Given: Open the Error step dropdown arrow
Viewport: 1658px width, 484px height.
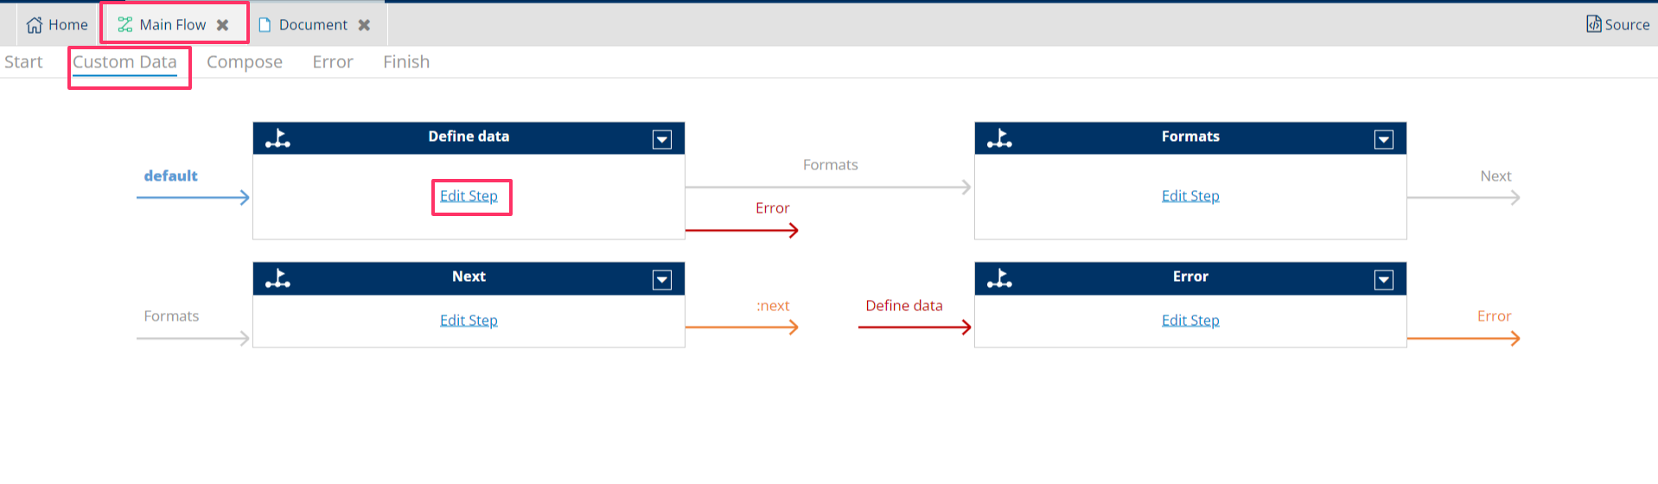Looking at the screenshot, I should [x=1384, y=279].
